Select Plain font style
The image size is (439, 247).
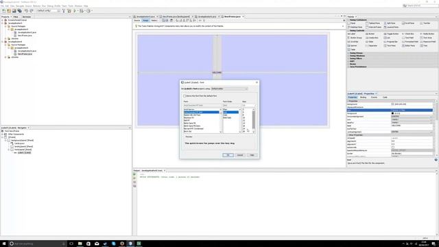point(225,110)
